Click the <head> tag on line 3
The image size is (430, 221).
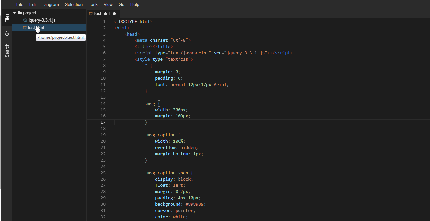click(x=132, y=34)
